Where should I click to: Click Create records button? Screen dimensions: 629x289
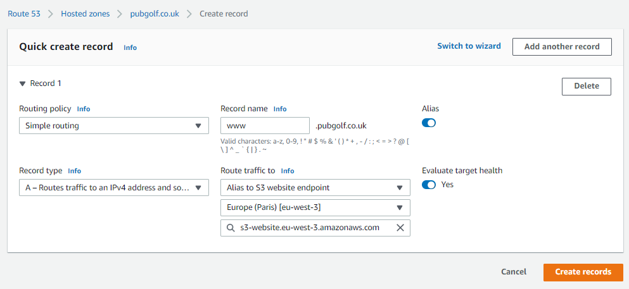click(583, 272)
